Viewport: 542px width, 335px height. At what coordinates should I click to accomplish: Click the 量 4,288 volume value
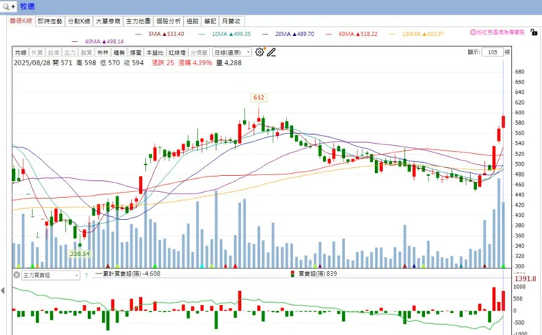pos(229,62)
